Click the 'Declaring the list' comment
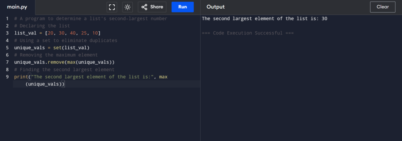 pos(42,26)
